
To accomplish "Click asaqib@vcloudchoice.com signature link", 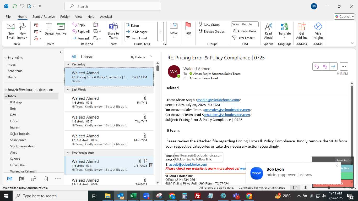I will click(x=188, y=165).
